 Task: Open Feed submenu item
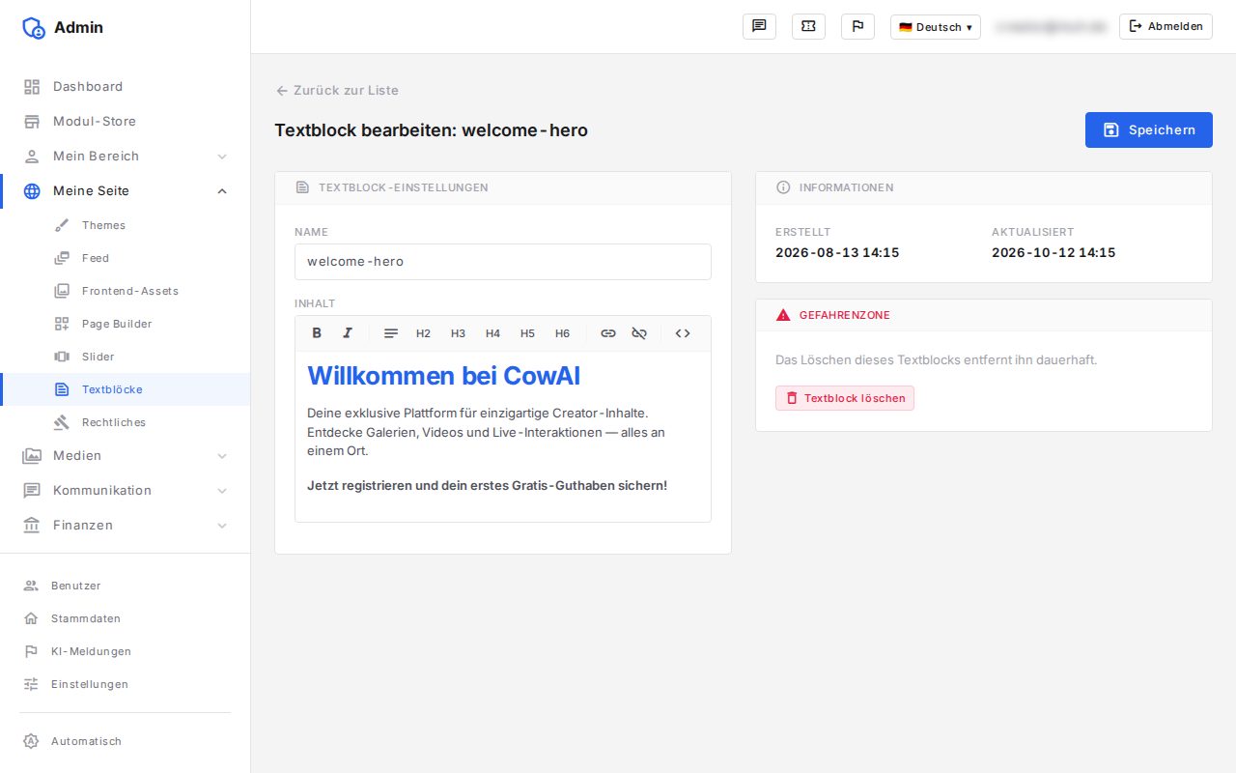click(x=126, y=258)
